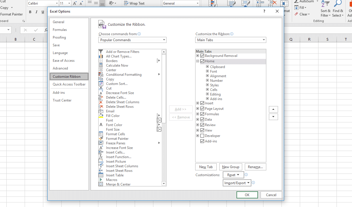
Task: Expand the Styles group node
Action: [207, 85]
